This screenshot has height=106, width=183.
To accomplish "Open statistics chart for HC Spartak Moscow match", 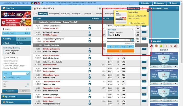I will [89, 35].
